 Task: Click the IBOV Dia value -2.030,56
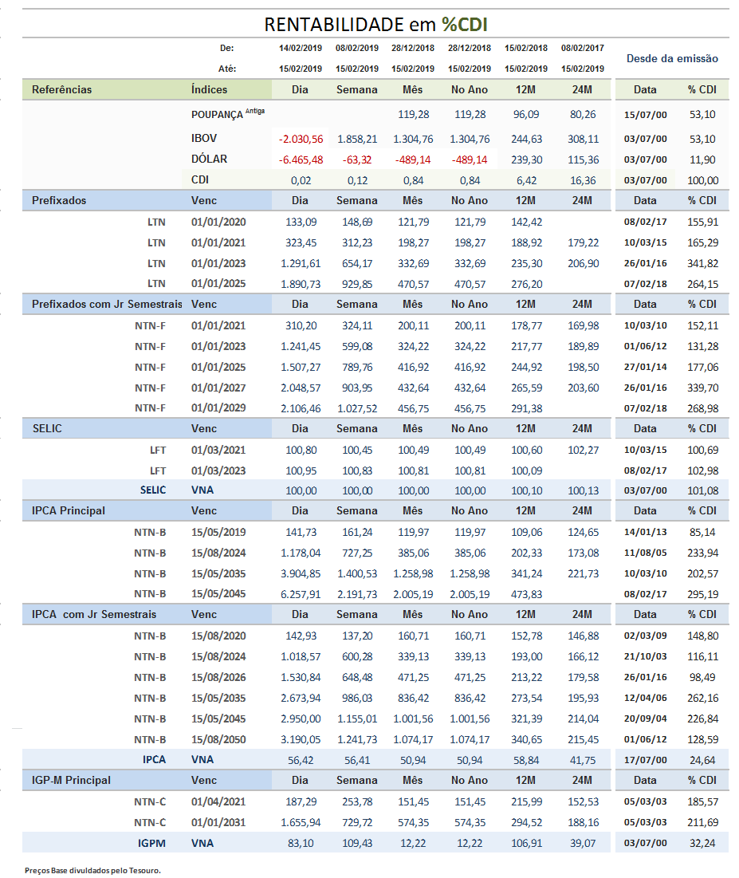(x=301, y=139)
